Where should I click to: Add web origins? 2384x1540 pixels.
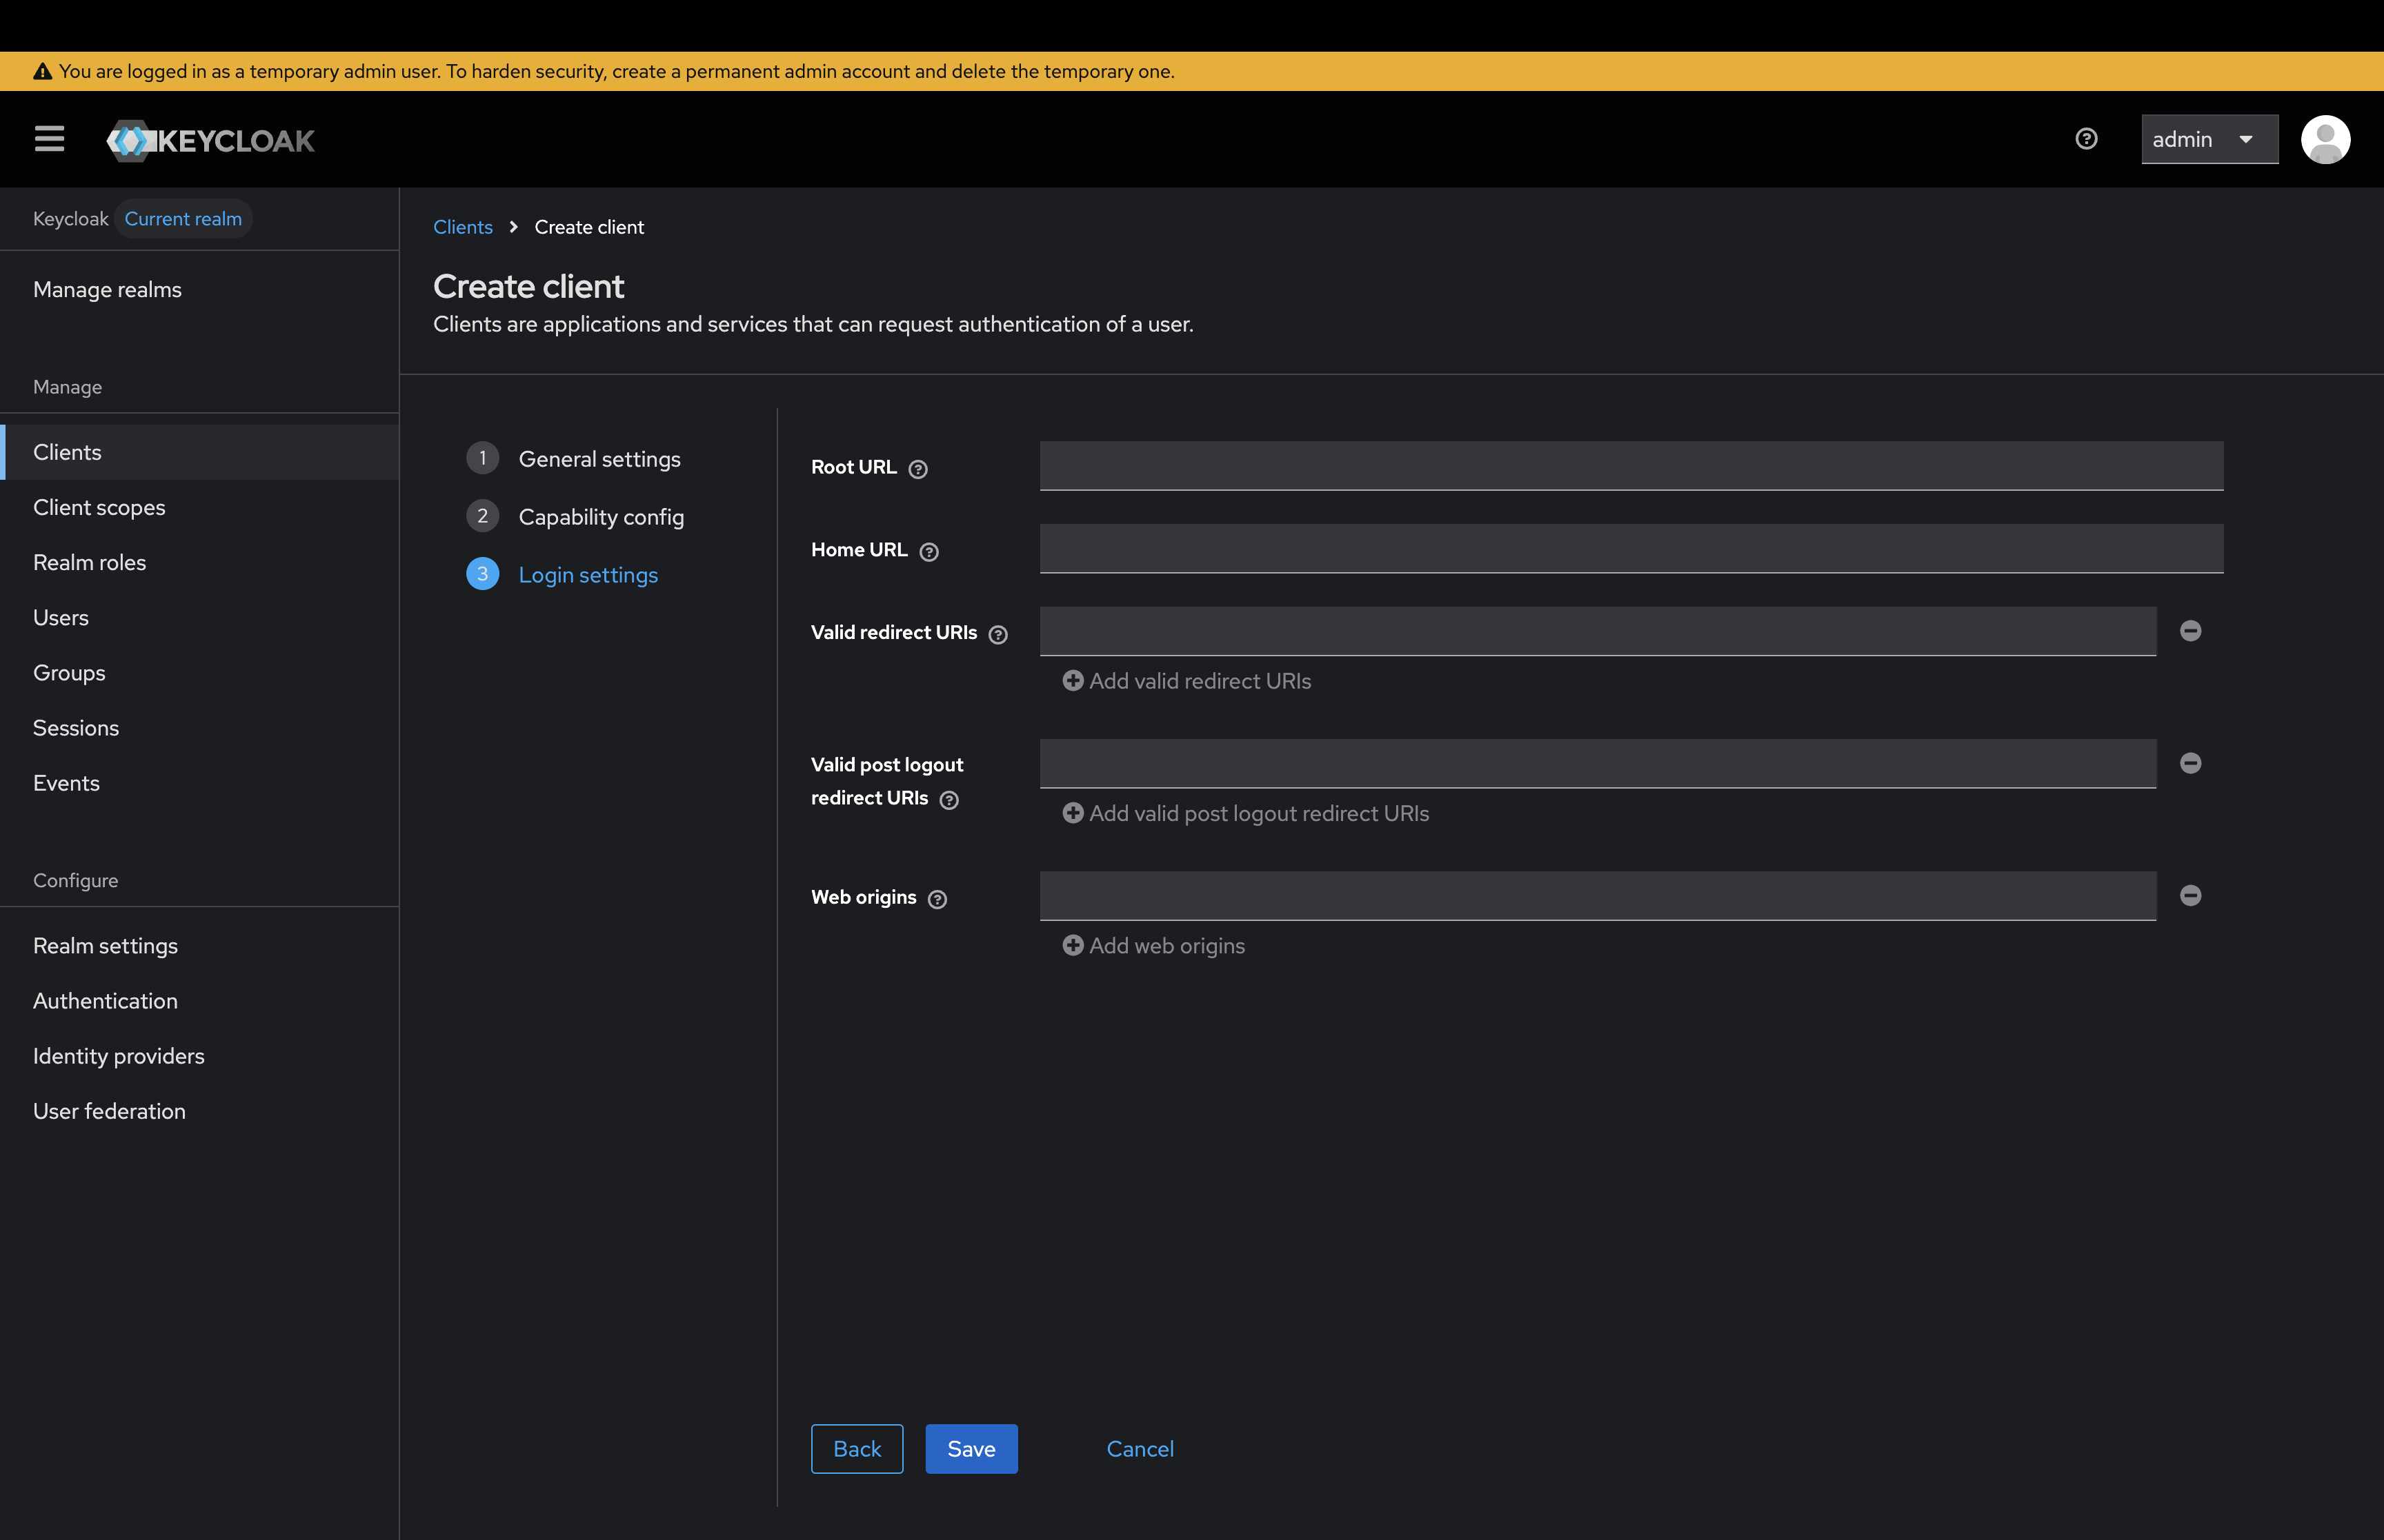point(1153,946)
